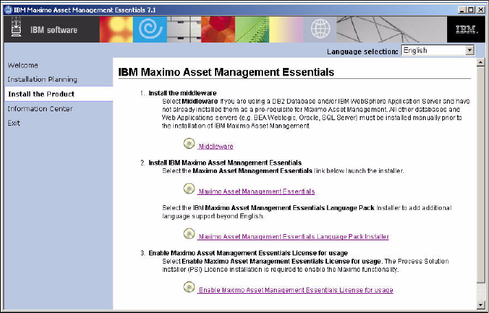Image resolution: width=489 pixels, height=313 pixels.
Task: Click the step 3 license heading text
Action: click(248, 253)
